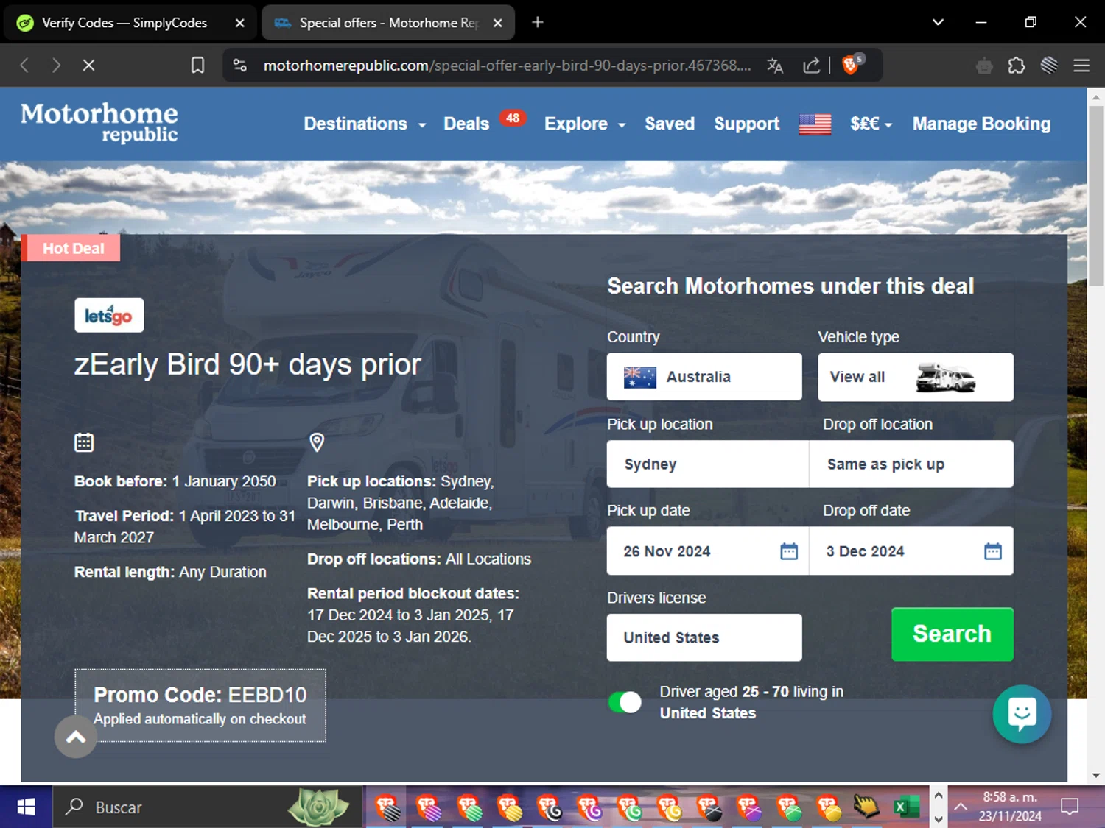Close the Verify Codes tab
The image size is (1105, 828).
(239, 23)
